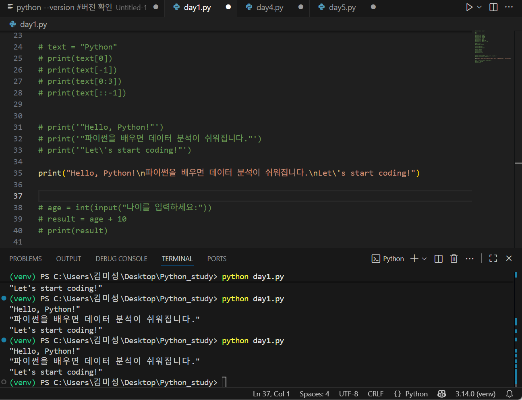Close unsaved day5.py tab via dot
Viewport: 522px width, 400px height.
pos(373,7)
